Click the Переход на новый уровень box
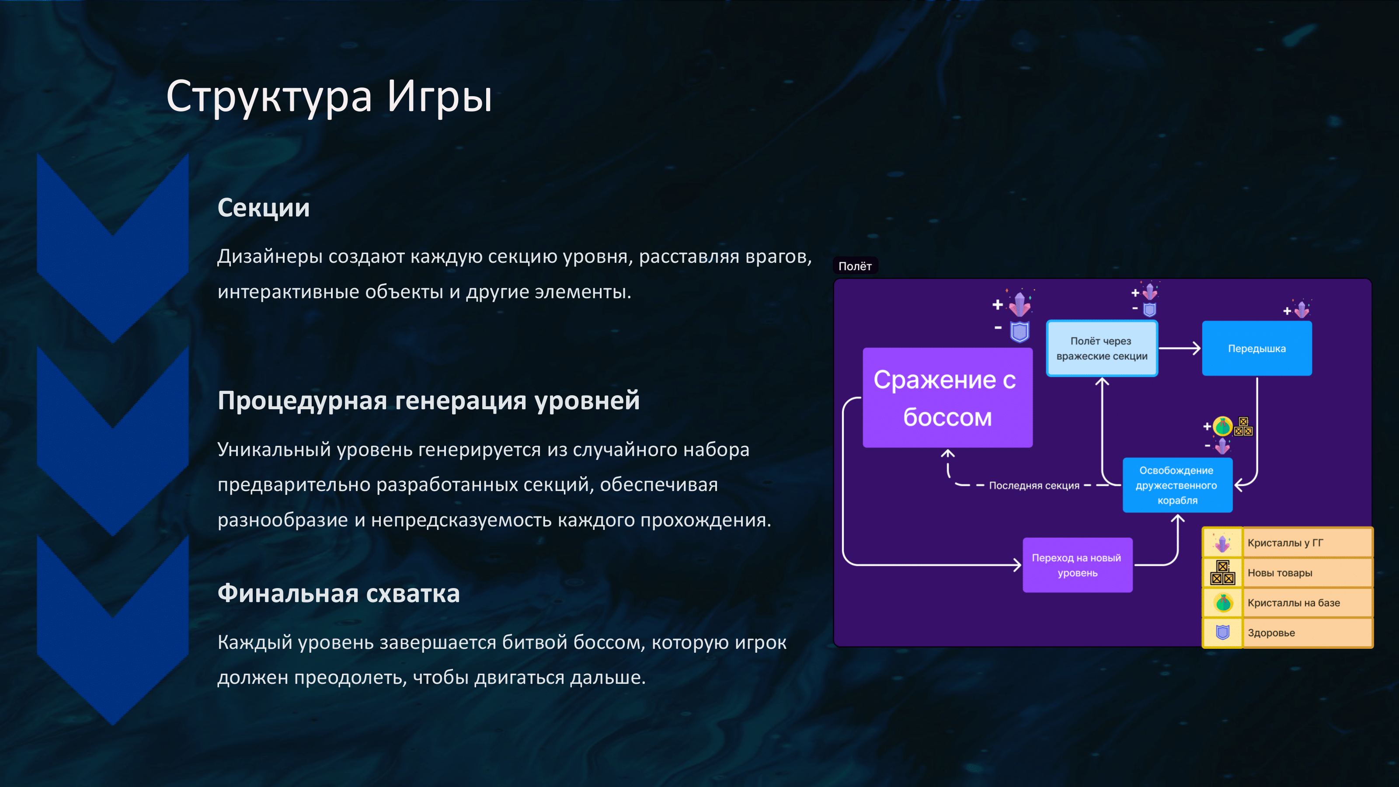Viewport: 1399px width, 787px height. pos(1077,565)
